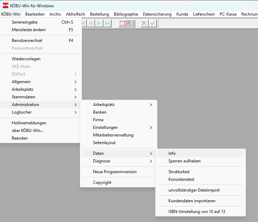Open the Bestellung menu
Image resolution: width=258 pixels, height=222 pixels.
pos(99,14)
